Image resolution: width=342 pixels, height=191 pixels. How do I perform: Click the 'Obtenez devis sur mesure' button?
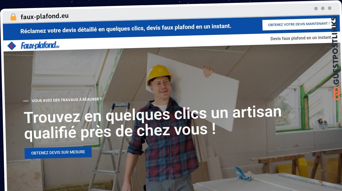click(x=58, y=153)
